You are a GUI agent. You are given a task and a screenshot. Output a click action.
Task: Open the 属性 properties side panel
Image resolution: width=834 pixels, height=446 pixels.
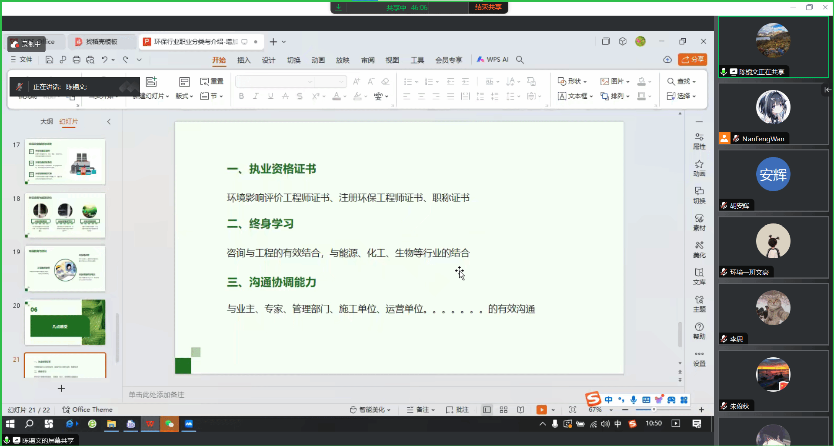699,141
